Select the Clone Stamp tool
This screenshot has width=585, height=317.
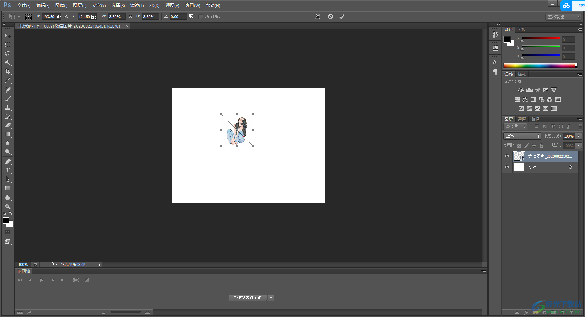click(8, 108)
